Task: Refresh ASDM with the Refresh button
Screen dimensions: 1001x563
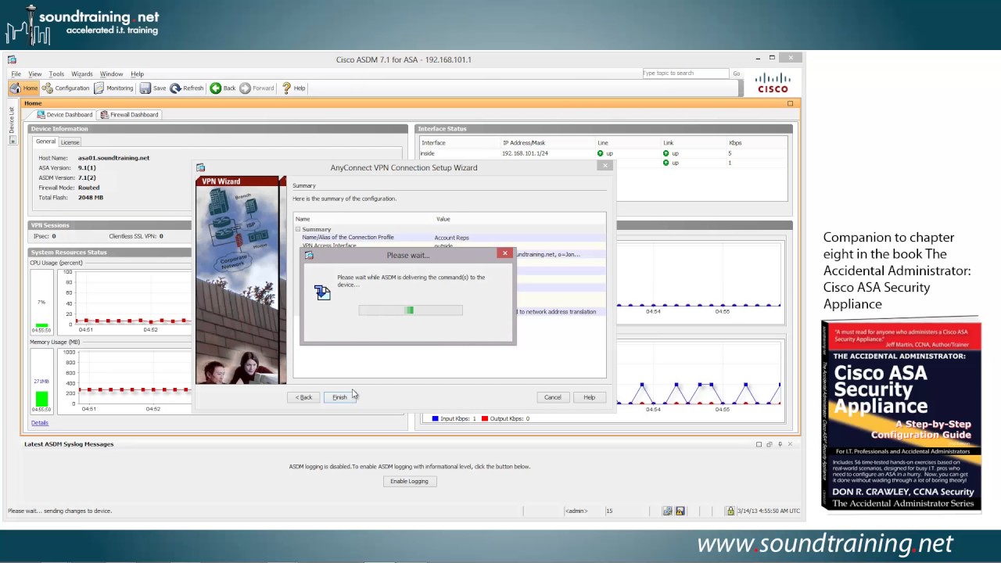Action: pyautogui.click(x=187, y=88)
